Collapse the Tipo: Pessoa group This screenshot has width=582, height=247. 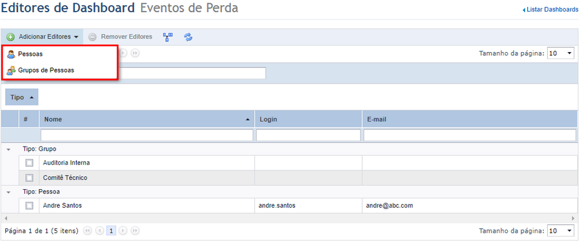pyautogui.click(x=8, y=192)
